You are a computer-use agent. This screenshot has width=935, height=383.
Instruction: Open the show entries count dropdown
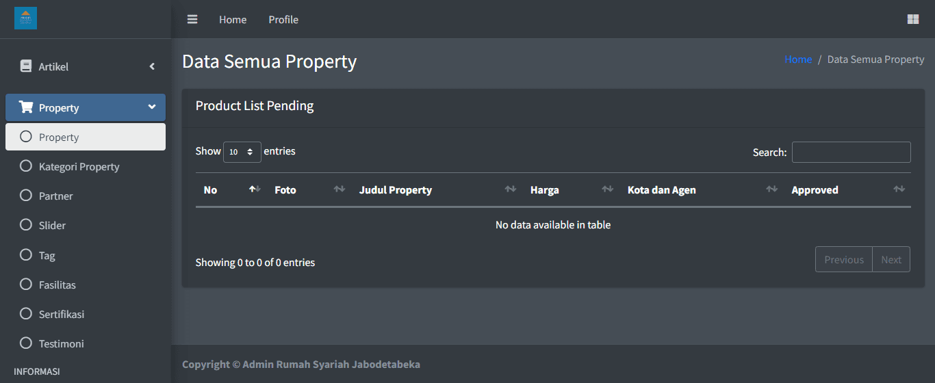pos(242,152)
